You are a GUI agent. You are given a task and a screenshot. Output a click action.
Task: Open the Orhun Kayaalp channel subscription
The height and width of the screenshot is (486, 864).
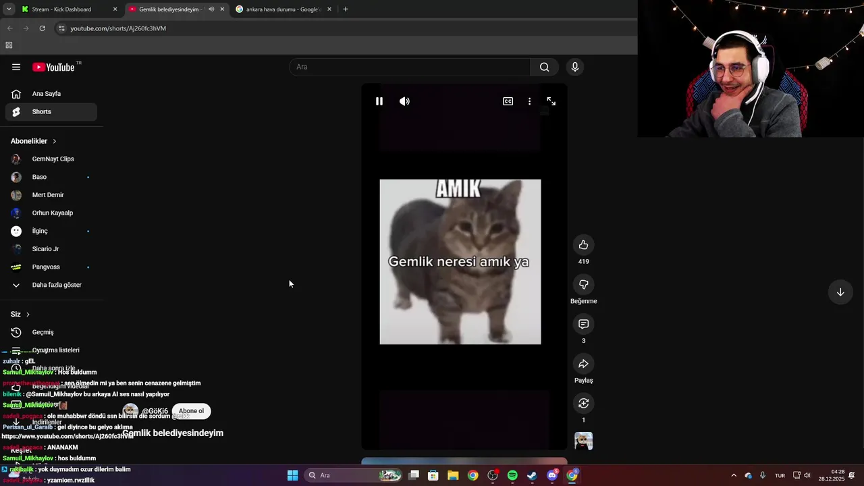click(51, 213)
